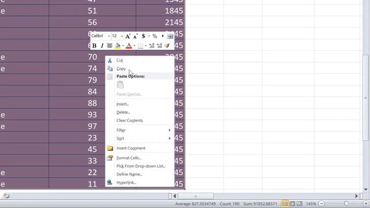The image size is (370, 208).
Task: Increase decimal places
Action: 151,46
